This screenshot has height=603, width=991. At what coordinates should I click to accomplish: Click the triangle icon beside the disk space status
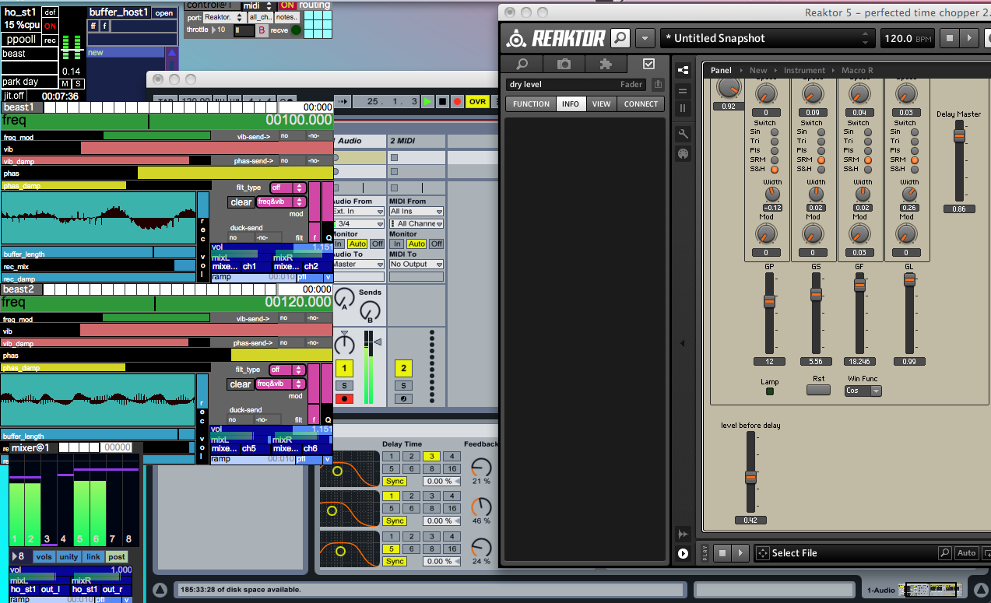tap(160, 590)
